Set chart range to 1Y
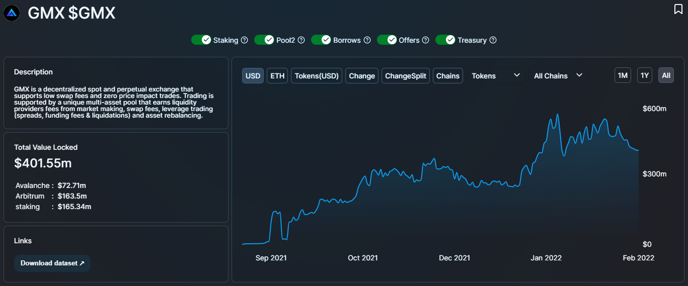This screenshot has width=688, height=286. coord(645,75)
